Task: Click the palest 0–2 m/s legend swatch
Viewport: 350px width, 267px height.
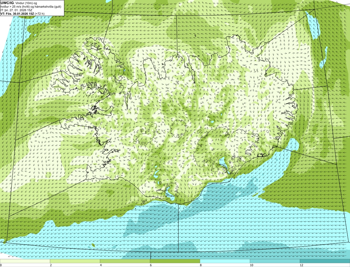Action: point(25,261)
